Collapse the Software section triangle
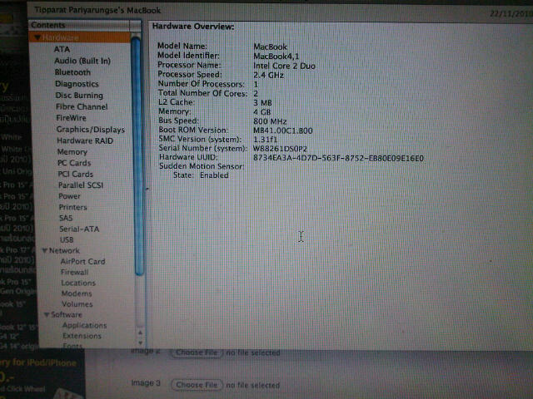Screen dimensions: 533x399 (47, 315)
